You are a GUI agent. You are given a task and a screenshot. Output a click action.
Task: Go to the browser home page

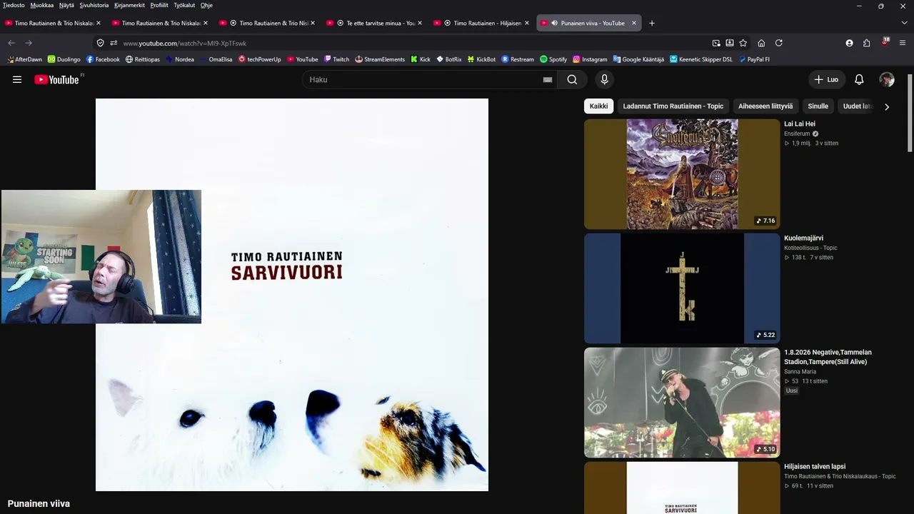[x=761, y=43]
